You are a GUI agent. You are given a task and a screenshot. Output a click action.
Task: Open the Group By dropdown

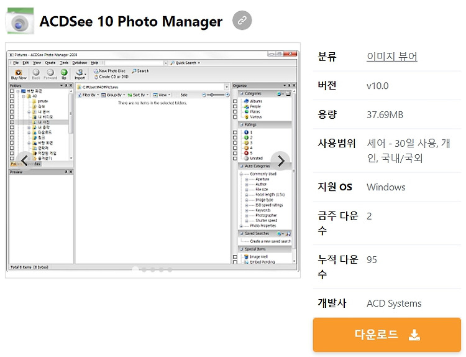(x=113, y=95)
